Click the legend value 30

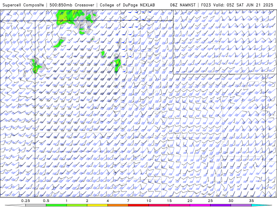(231, 201)
